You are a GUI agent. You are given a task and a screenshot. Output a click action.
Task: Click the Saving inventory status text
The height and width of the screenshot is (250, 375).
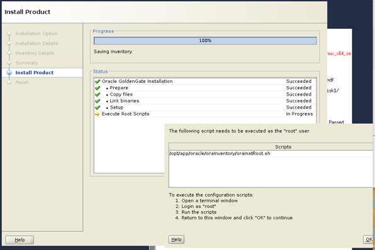click(113, 52)
